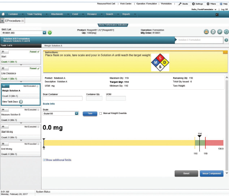Click Scale Info heading
Image resolution: width=229 pixels, height=196 pixels.
tap(49, 104)
